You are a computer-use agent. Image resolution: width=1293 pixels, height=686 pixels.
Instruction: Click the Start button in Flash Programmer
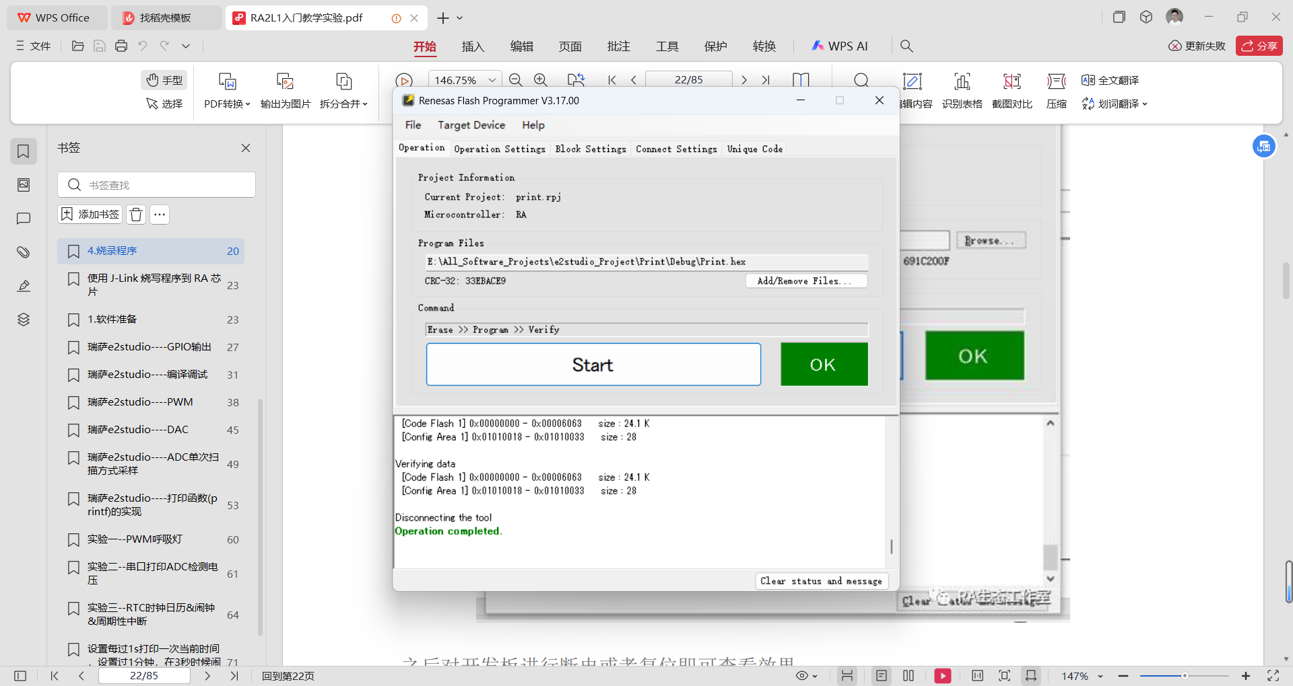(593, 365)
